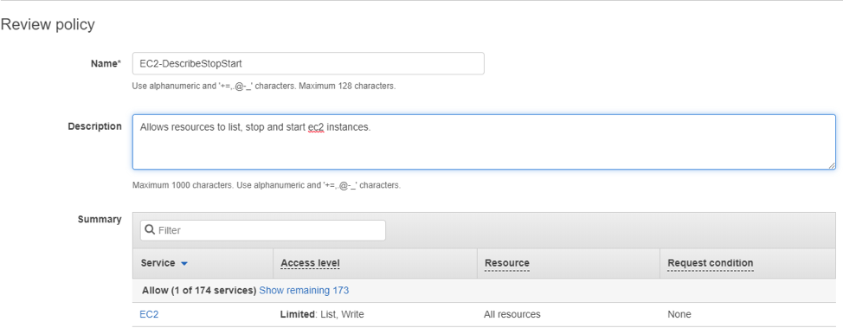Focus the Summary Filter search box
843x328 pixels.
263,230
